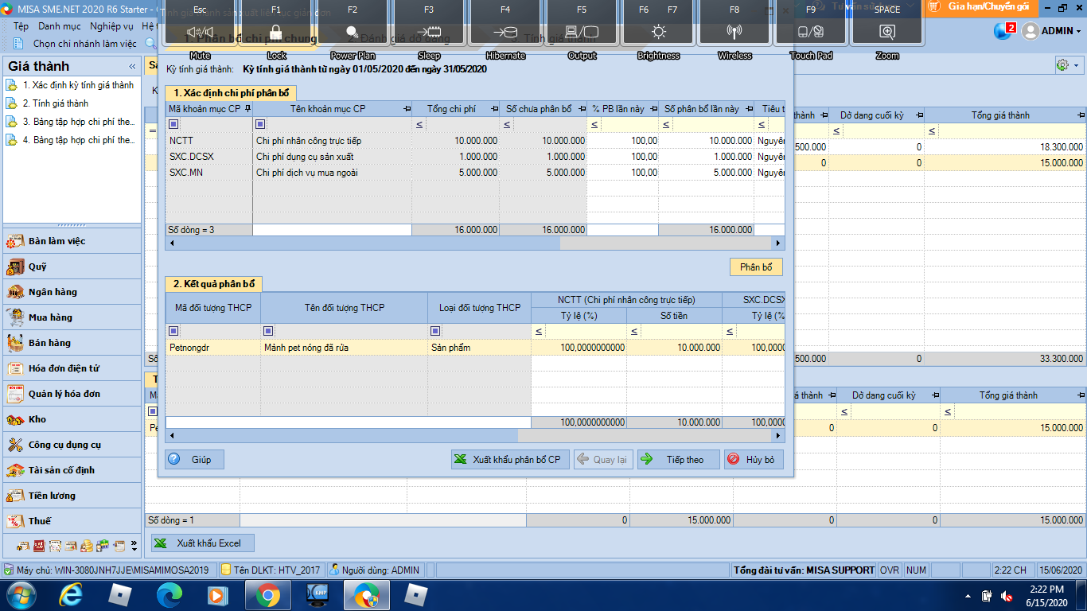Viewport: 1087px width, 611px height.
Task: Click horizontal scrollbar of upper cost table
Action: (474, 243)
